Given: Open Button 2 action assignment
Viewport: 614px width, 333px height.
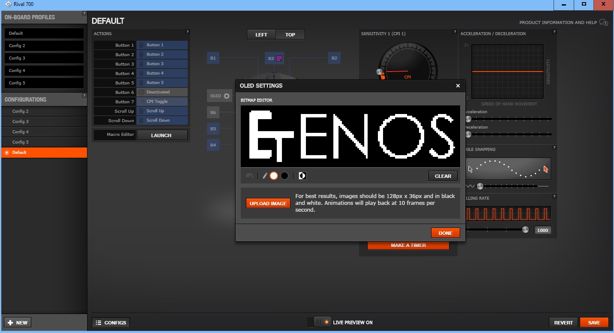Looking at the screenshot, I should pos(162,54).
